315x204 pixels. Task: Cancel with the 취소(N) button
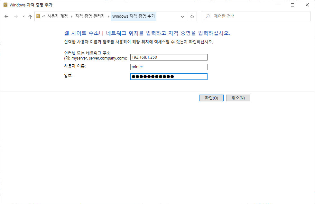[238, 98]
